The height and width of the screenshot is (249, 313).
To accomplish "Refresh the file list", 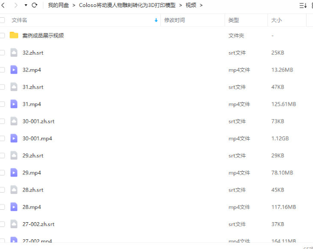I will (x=34, y=5).
